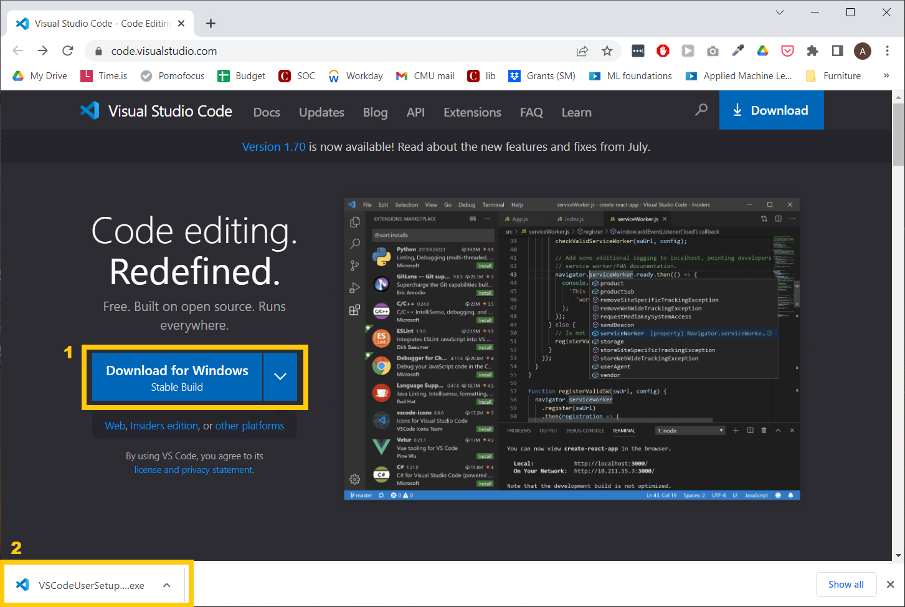Go back to the previous page
This screenshot has height=607, width=905.
[18, 51]
